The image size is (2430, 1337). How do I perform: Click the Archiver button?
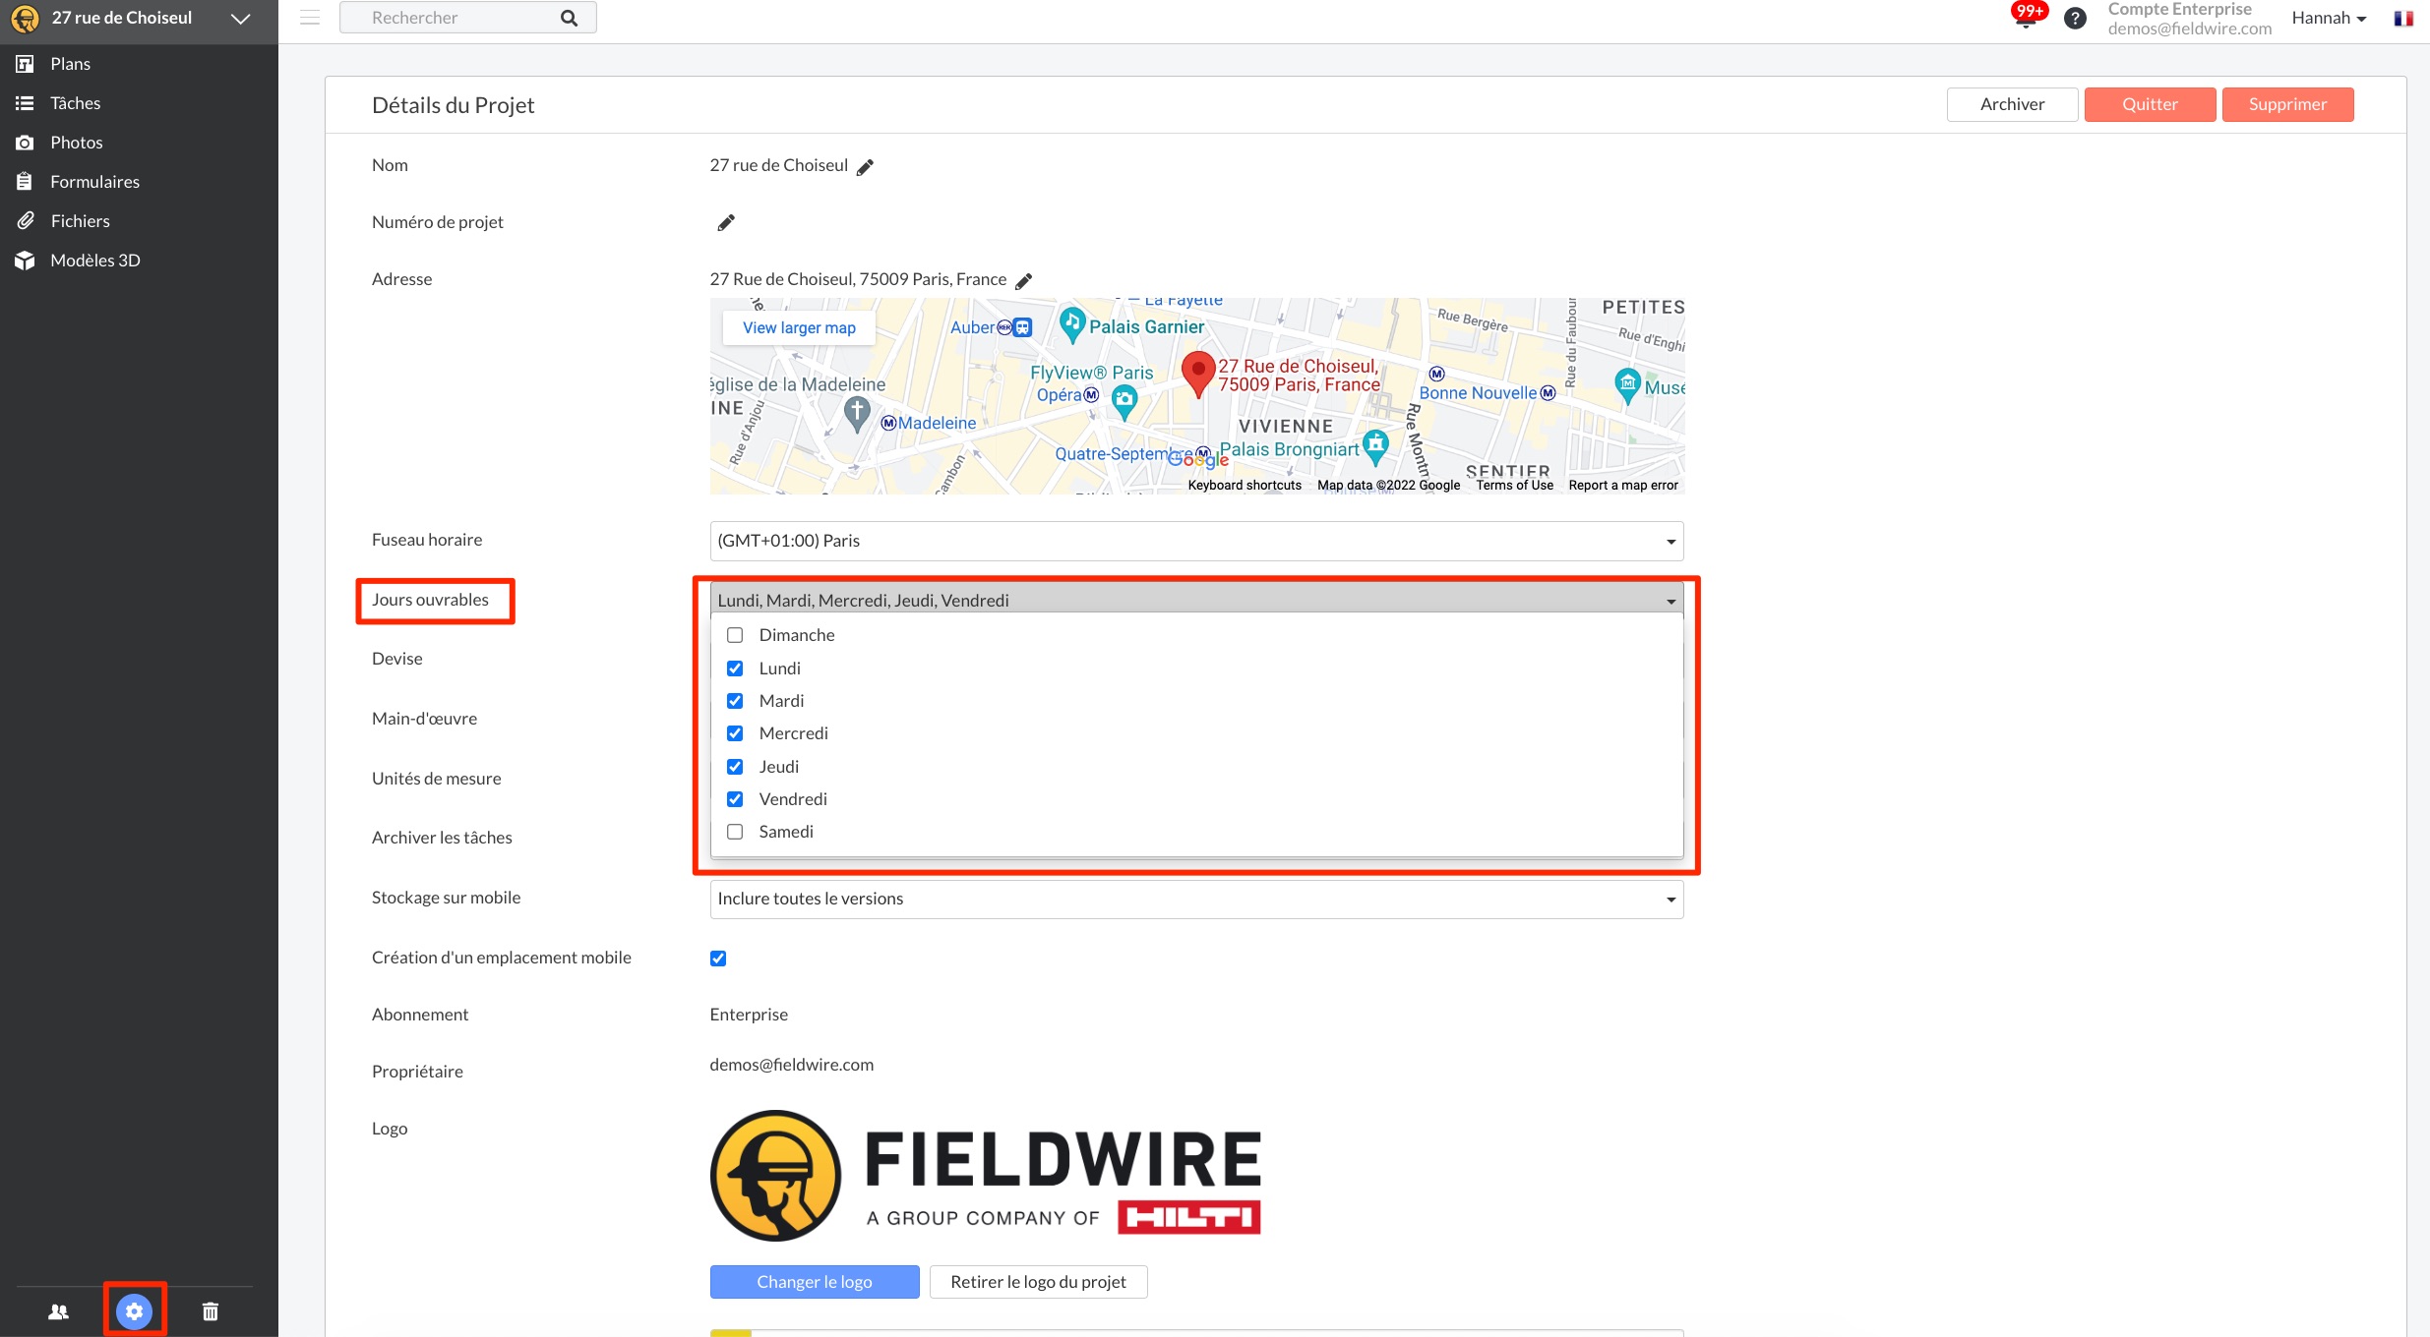[x=2012, y=104]
